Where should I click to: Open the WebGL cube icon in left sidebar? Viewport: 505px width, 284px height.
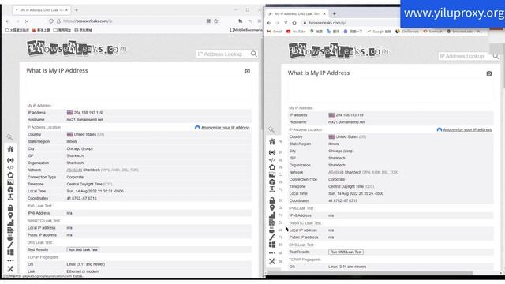[x=10, y=189]
